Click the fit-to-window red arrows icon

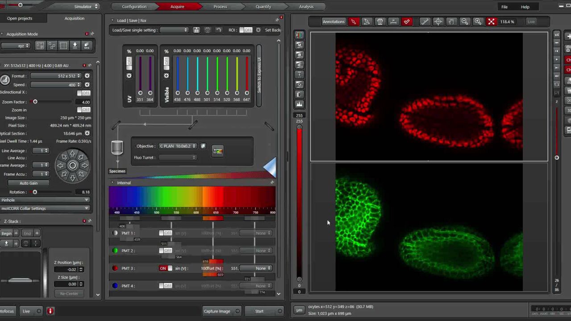[x=491, y=21]
